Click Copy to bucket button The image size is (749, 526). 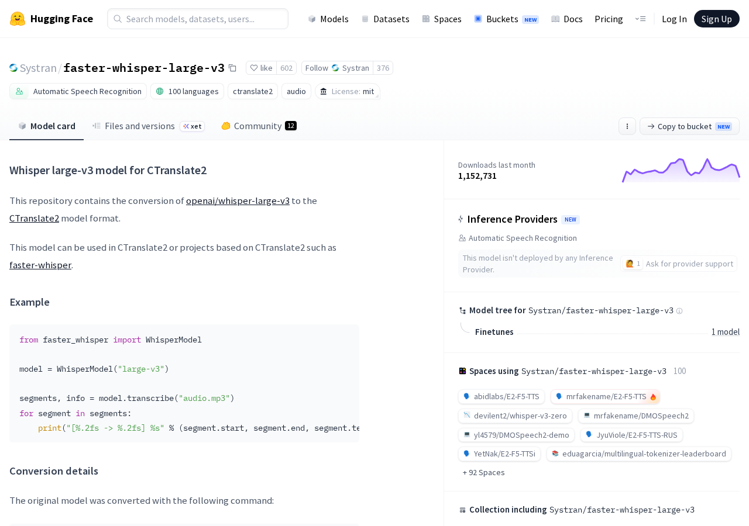689,126
